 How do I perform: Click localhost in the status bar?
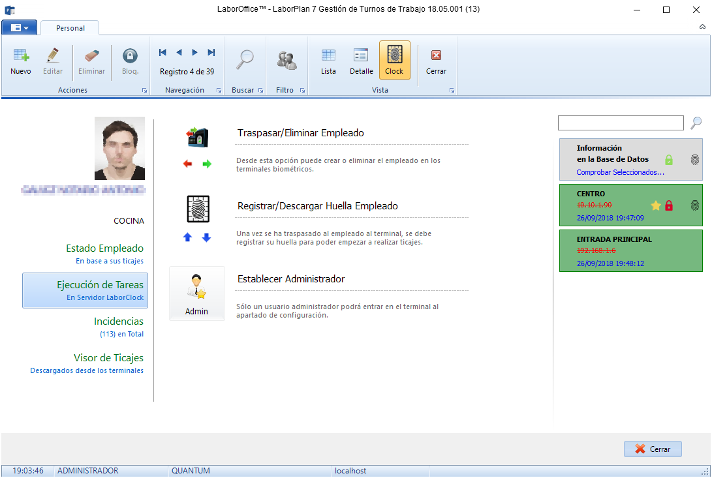click(350, 471)
